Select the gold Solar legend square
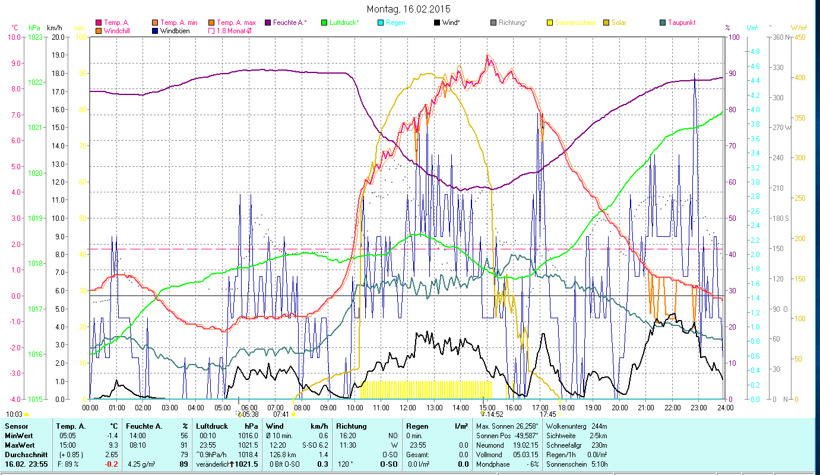Image resolution: width=820 pixels, height=475 pixels. 605,23
